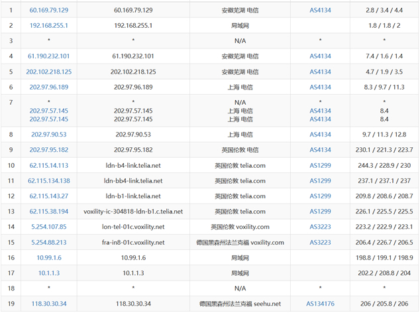The width and height of the screenshot is (420, 313).
Task: Click the AS4134 link in hop 1
Action: coord(320,11)
